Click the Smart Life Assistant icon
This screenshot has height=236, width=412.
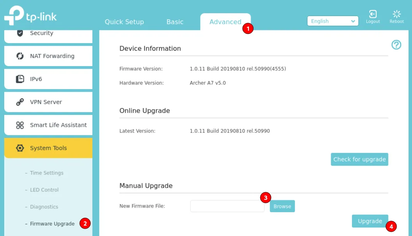coord(20,125)
